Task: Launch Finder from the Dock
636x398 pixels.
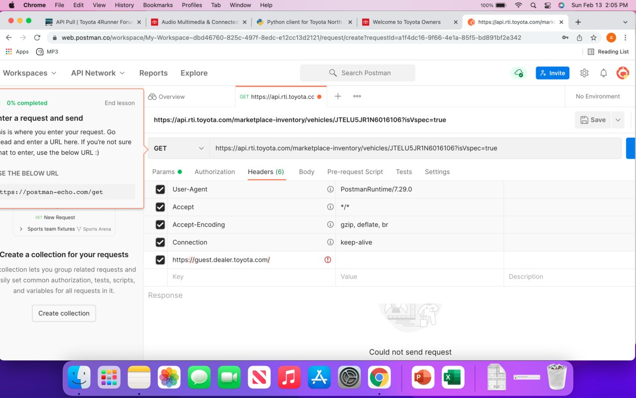Action: point(79,378)
